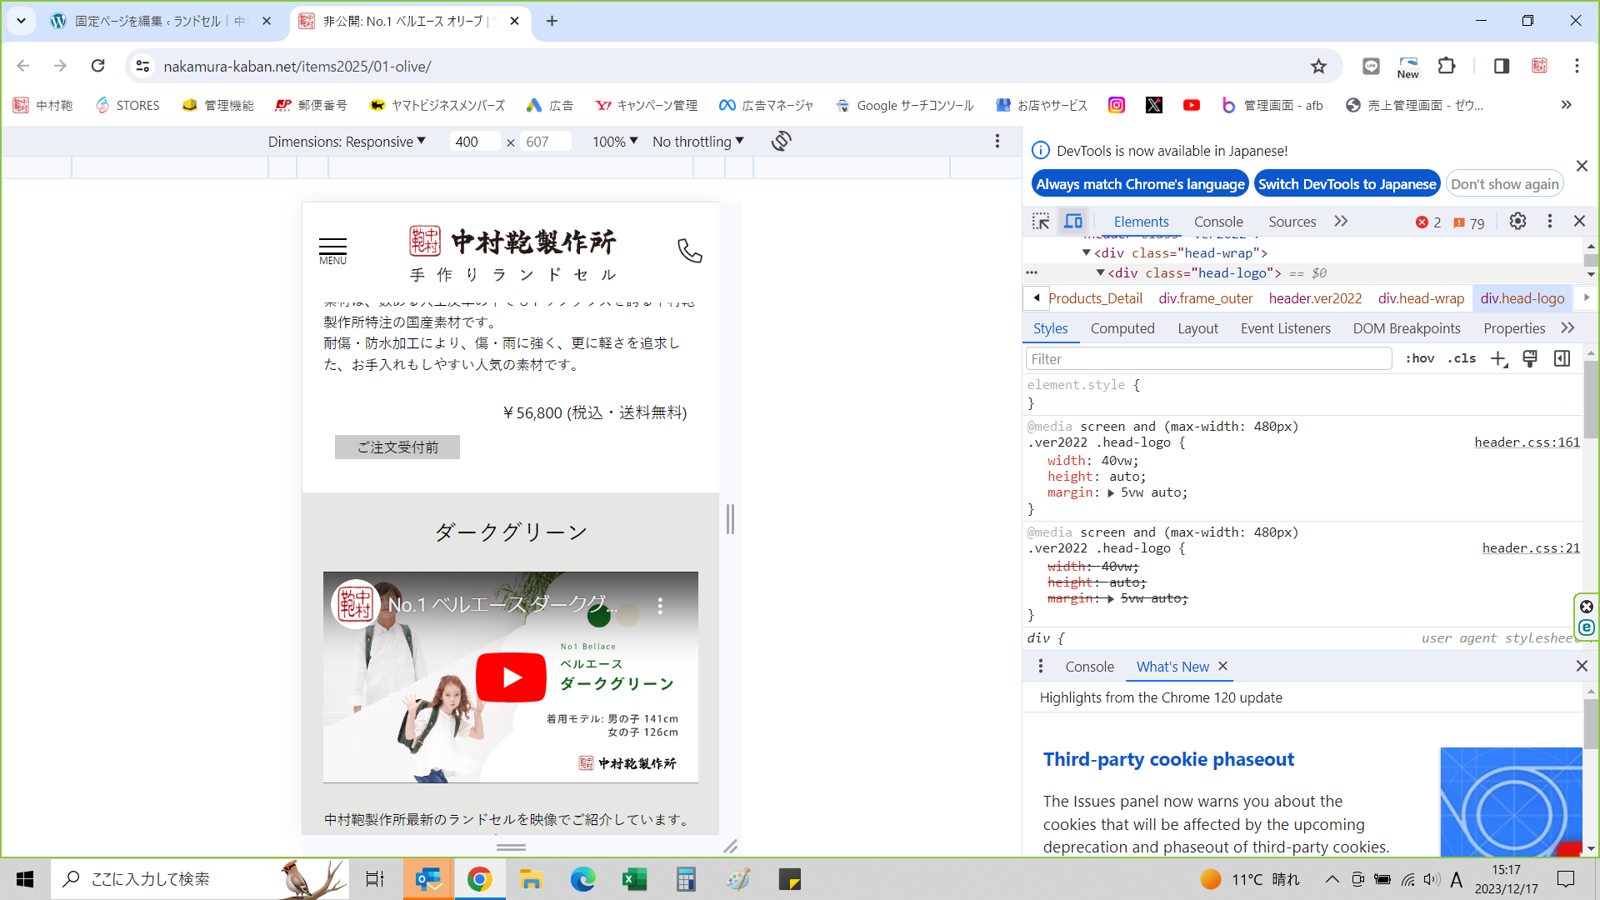Open the hamburger MENU on the page

[332, 250]
